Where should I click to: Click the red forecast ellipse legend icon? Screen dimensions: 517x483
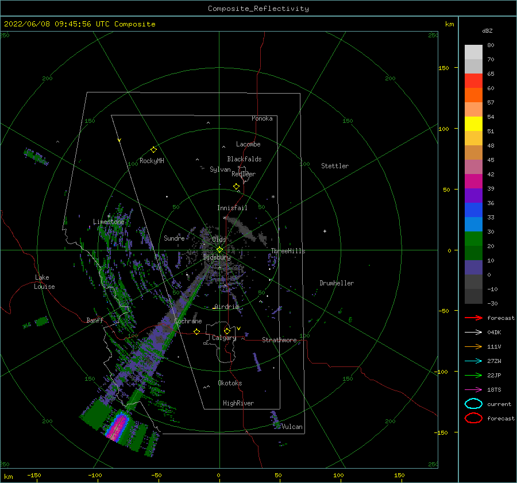tap(473, 418)
